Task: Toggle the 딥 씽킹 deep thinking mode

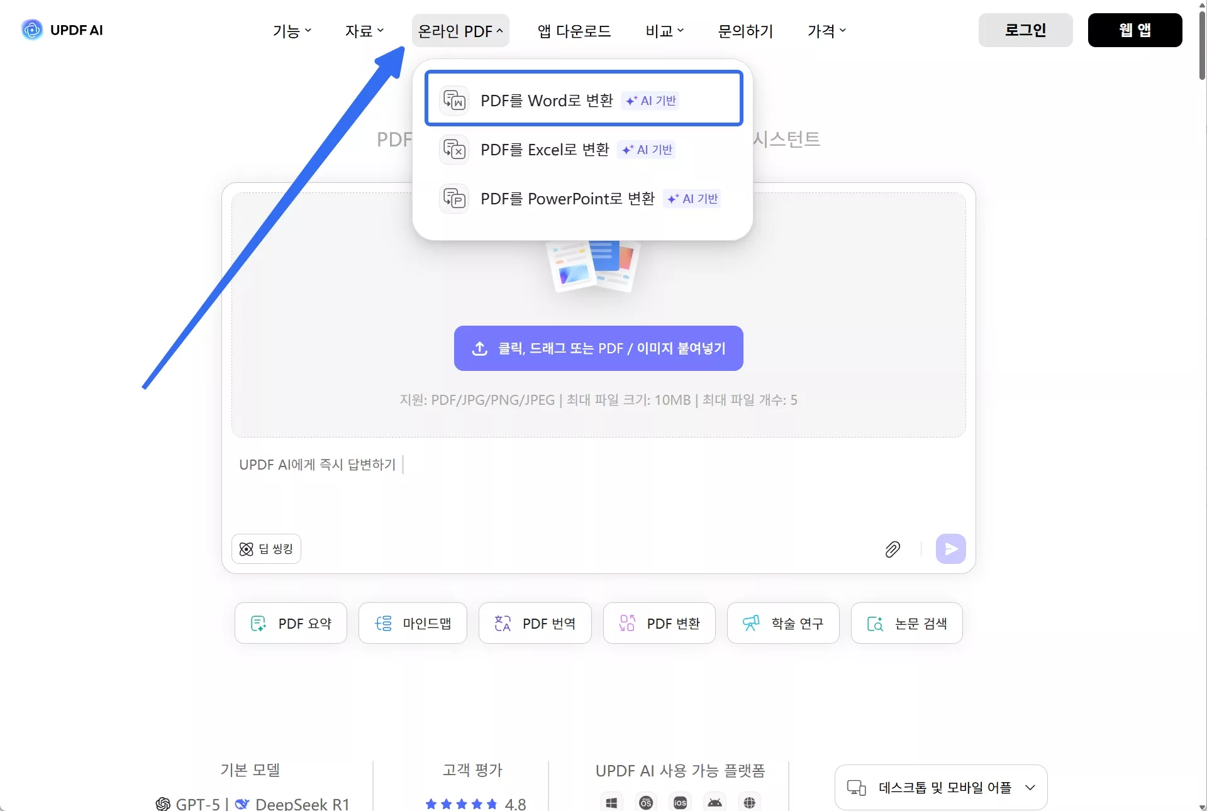Action: pyautogui.click(x=267, y=549)
